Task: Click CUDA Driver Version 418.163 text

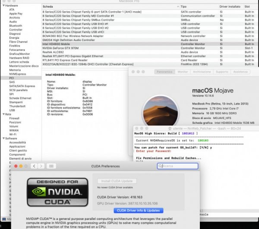Action: pos(120,197)
